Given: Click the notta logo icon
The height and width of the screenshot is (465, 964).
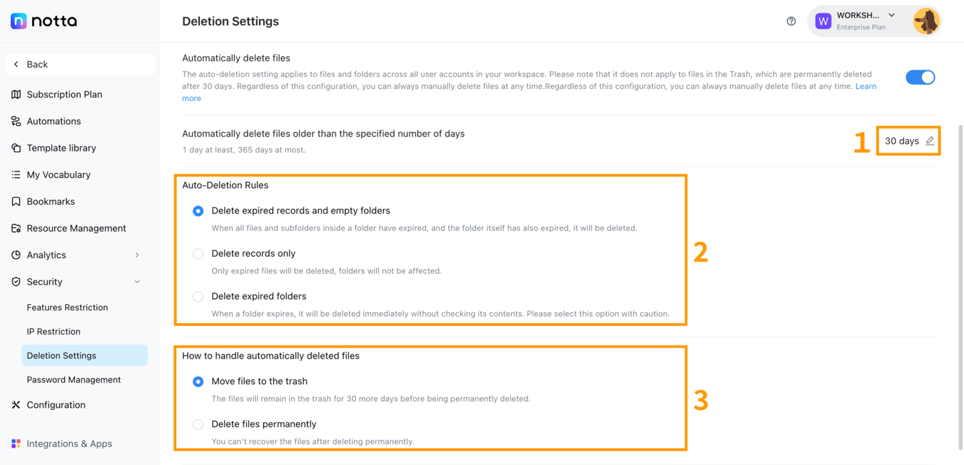Looking at the screenshot, I should click(x=19, y=21).
